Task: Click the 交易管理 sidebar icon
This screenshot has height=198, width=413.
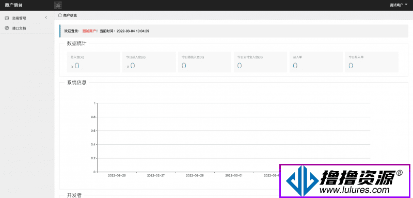Action: coord(7,18)
